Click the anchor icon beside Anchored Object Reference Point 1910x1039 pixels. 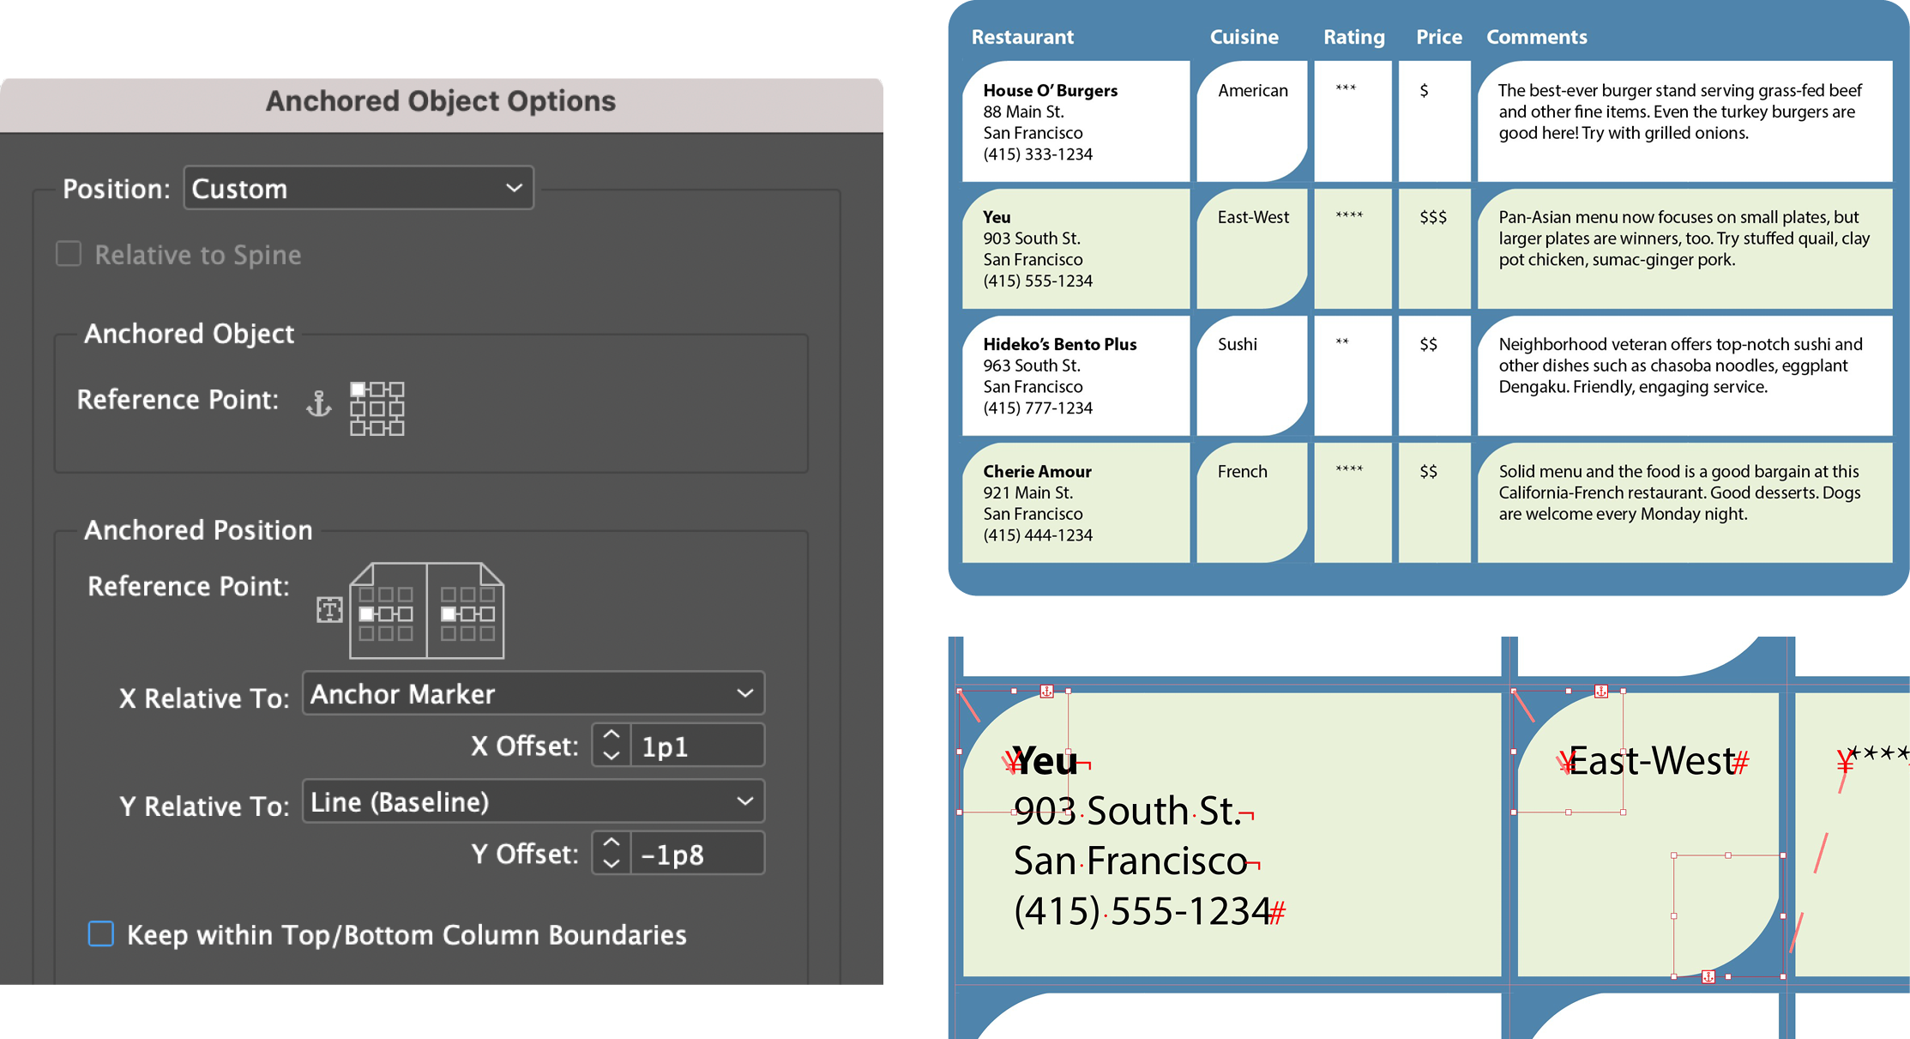pyautogui.click(x=319, y=402)
